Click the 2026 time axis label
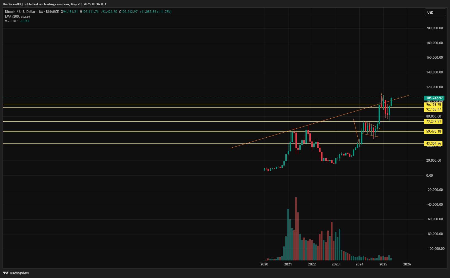This screenshot has height=278, width=450. tap(407, 264)
